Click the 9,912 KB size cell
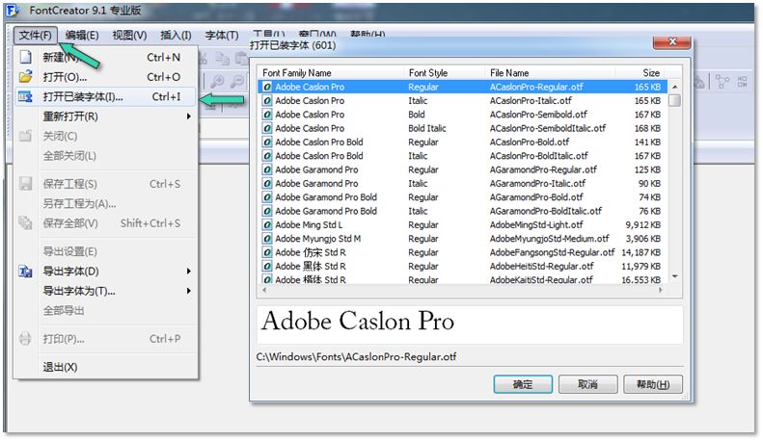 tap(642, 225)
